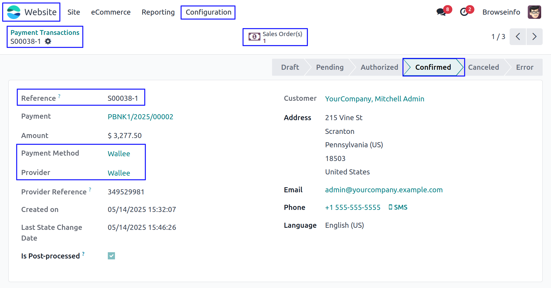This screenshot has height=288, width=551.
Task: Click the Amount value $ 3,277.50
Action: (x=124, y=136)
